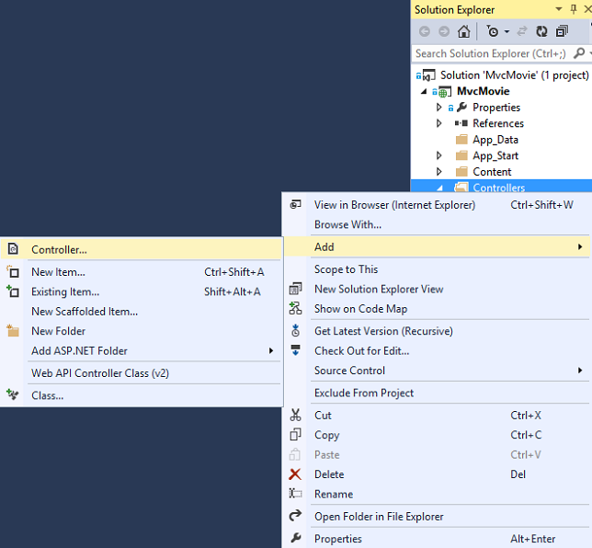Choose Open Folder in File Explorer
This screenshot has width=592, height=548.
[x=437, y=516]
